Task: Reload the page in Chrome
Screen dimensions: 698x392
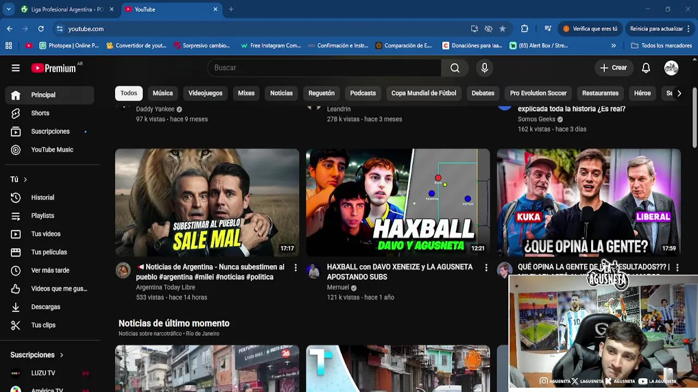Action: (x=41, y=29)
